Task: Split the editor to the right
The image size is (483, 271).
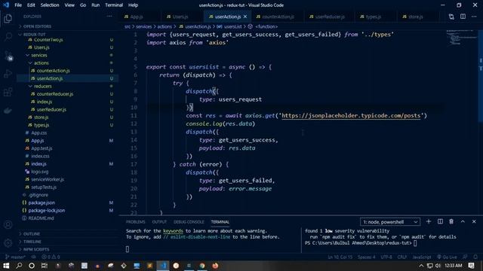Action: (x=463, y=17)
